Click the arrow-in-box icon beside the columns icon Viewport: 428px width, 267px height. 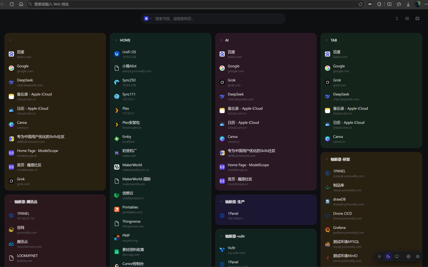407,19
